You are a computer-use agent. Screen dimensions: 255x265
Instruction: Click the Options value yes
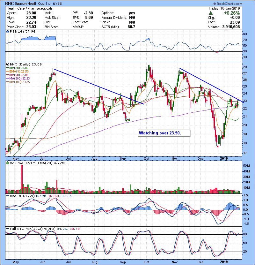tap(132, 13)
